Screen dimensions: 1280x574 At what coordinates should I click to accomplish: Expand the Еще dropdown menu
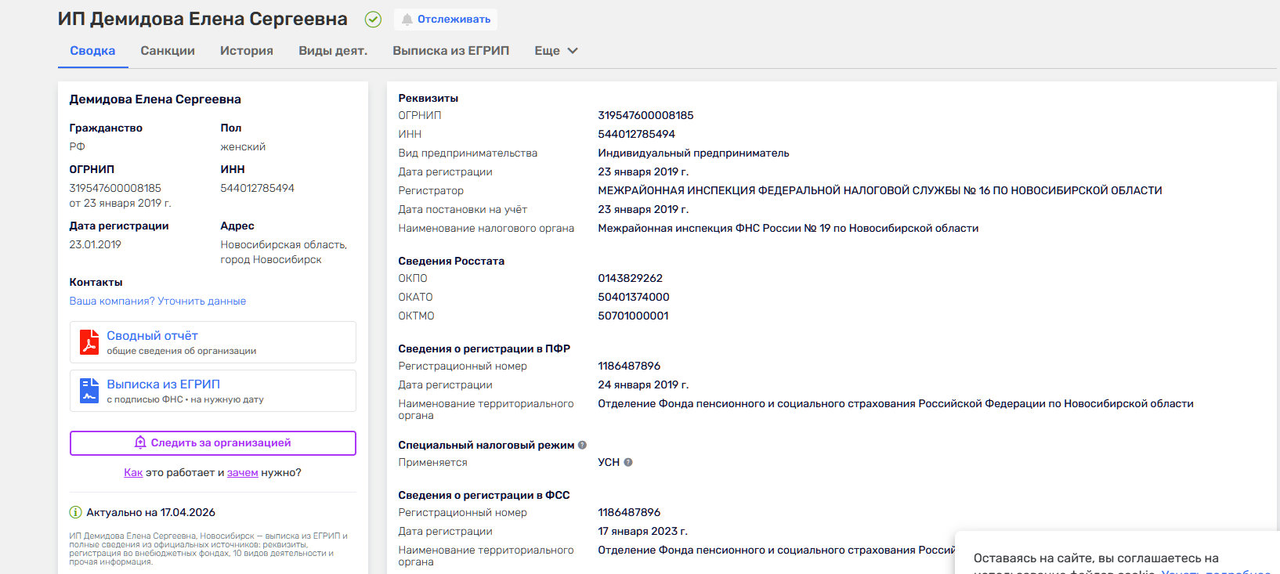coord(556,51)
